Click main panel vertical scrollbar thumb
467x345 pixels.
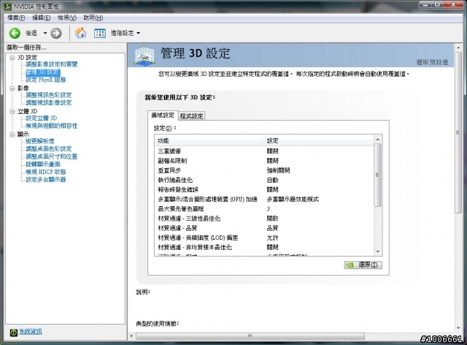coord(458,133)
